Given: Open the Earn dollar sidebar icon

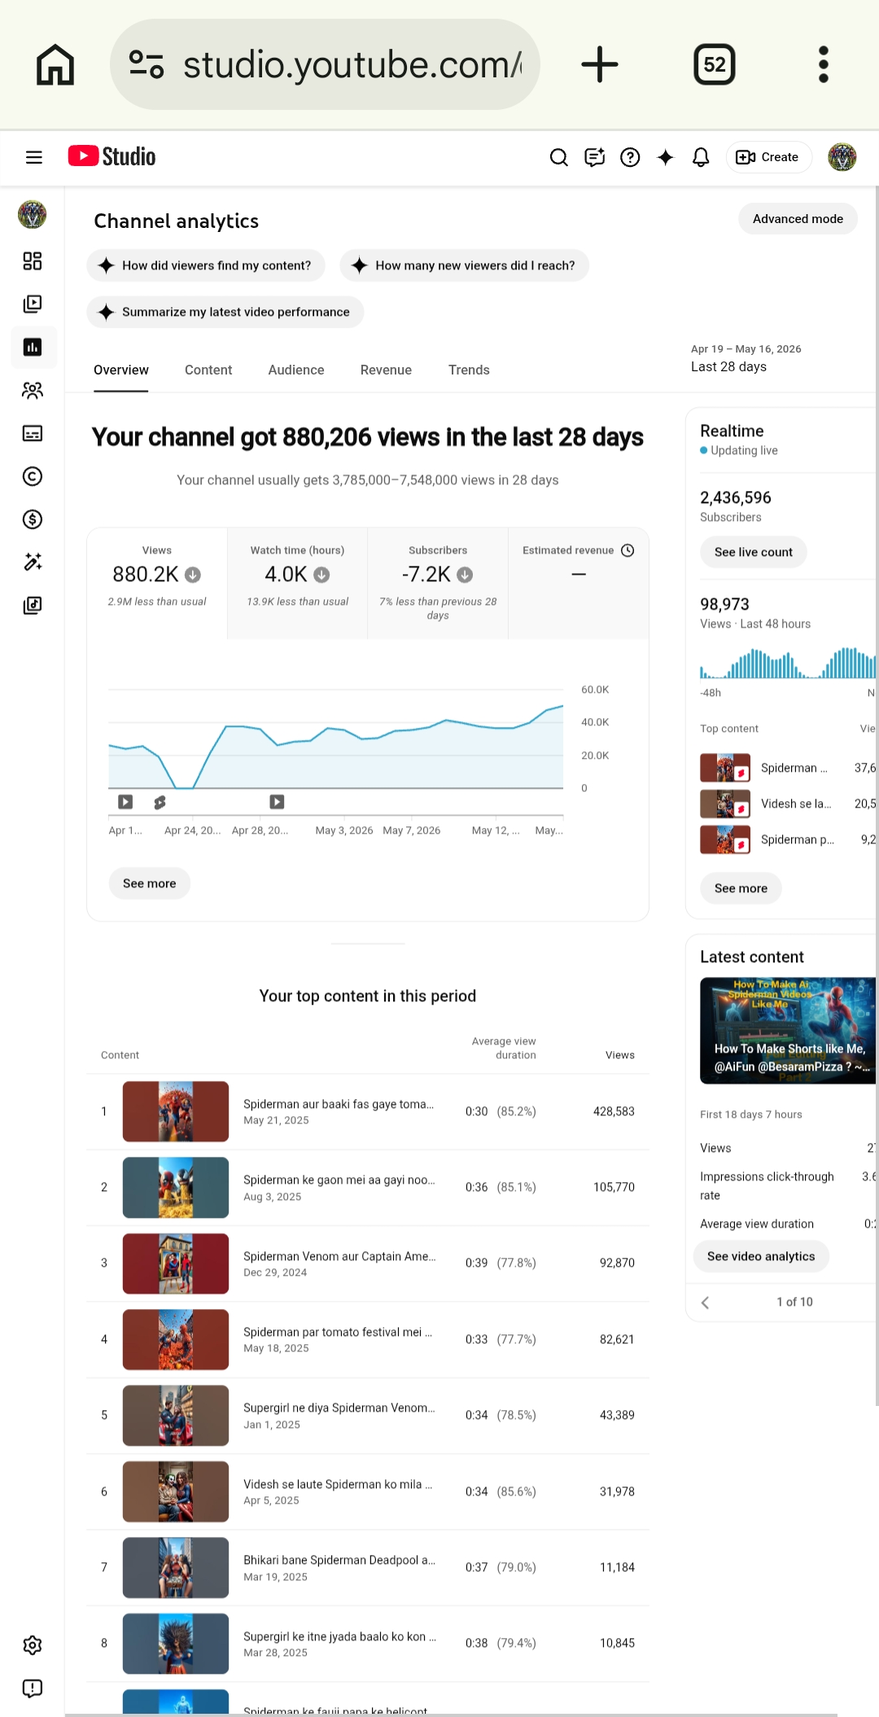Looking at the screenshot, I should coord(33,519).
